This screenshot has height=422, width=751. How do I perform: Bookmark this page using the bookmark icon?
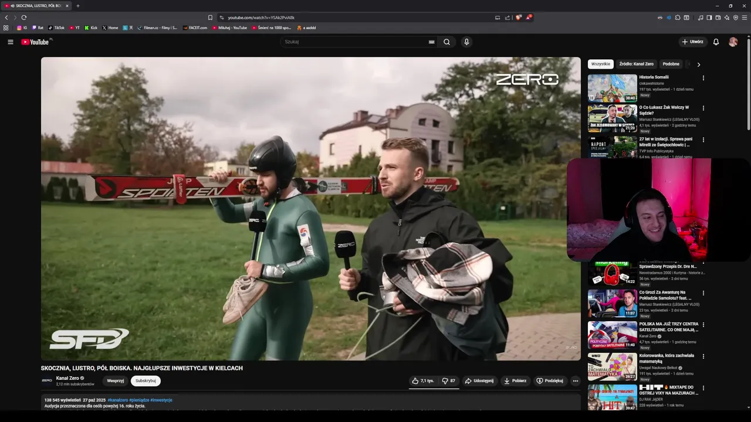point(210,18)
